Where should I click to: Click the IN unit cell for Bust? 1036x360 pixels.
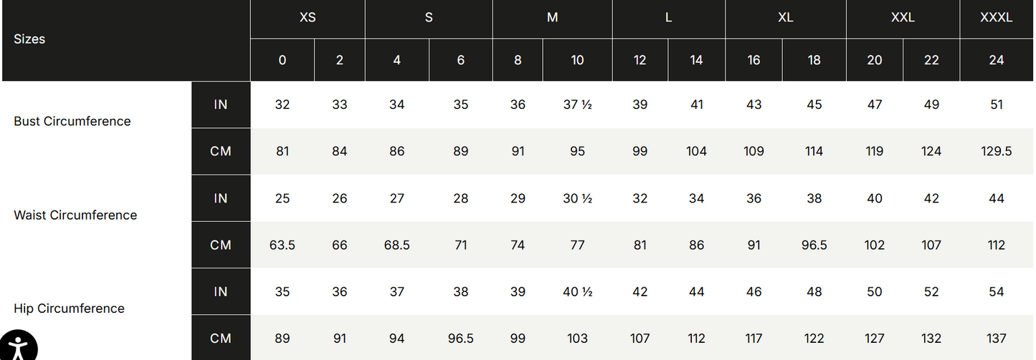pos(221,104)
